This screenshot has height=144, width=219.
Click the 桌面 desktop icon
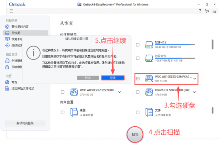(x=74, y=112)
